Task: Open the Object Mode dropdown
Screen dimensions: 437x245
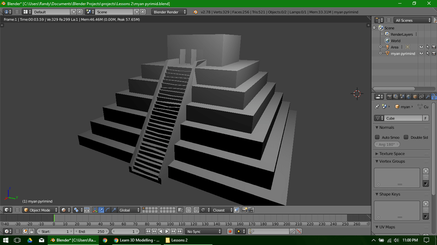Action: (x=40, y=210)
